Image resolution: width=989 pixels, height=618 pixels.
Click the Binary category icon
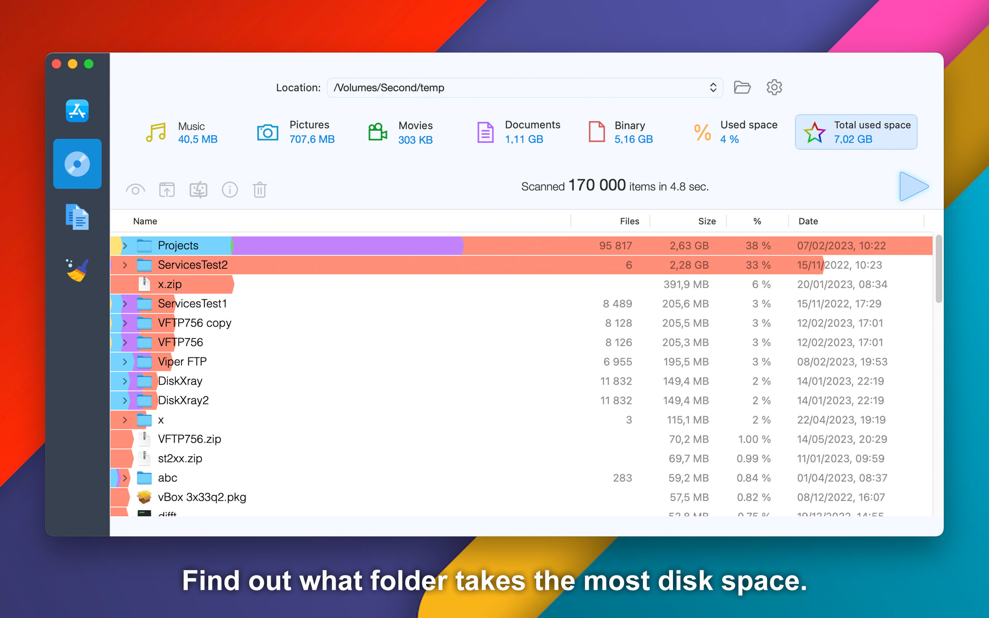(596, 132)
